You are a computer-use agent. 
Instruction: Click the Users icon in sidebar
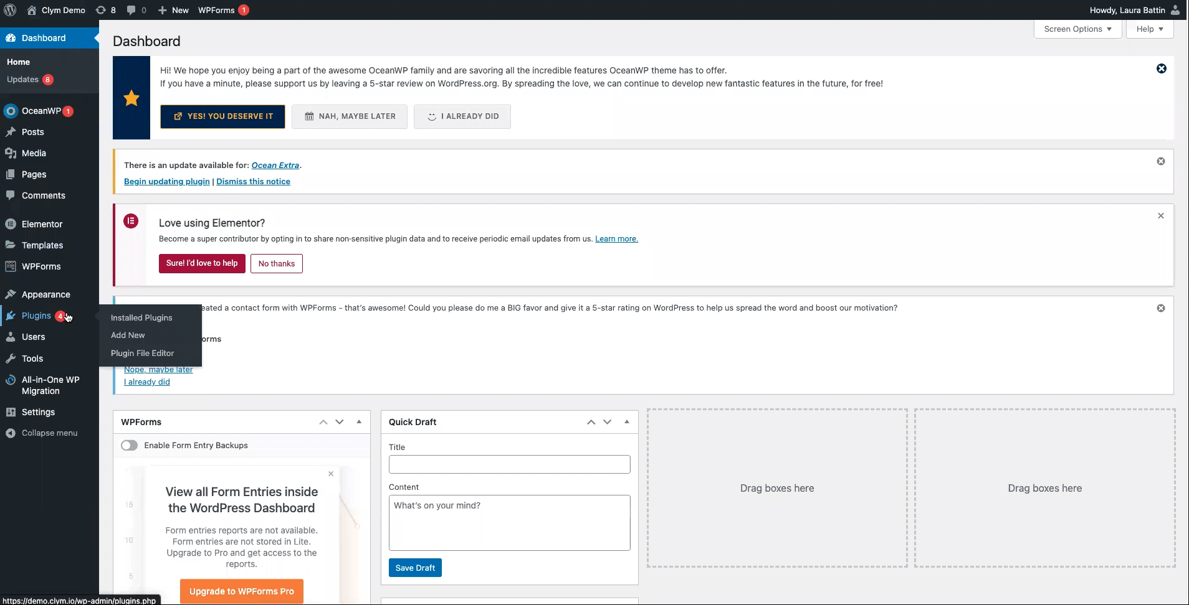tap(11, 337)
